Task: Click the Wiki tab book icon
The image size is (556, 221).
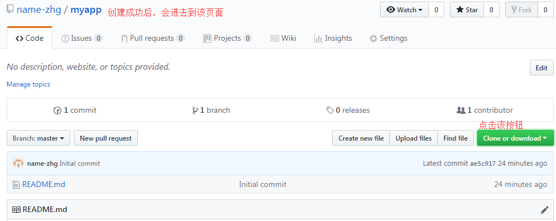Action: point(275,39)
